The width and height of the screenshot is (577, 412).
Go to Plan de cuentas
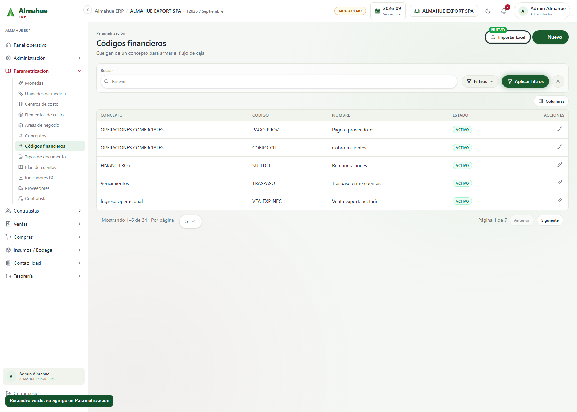click(x=50, y=167)
